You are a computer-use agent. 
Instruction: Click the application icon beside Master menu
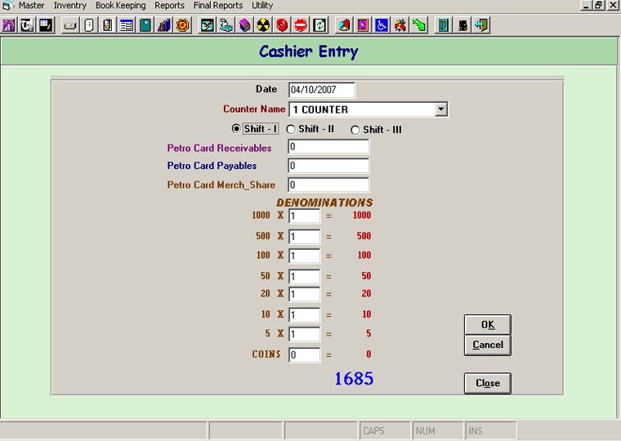tap(8, 6)
